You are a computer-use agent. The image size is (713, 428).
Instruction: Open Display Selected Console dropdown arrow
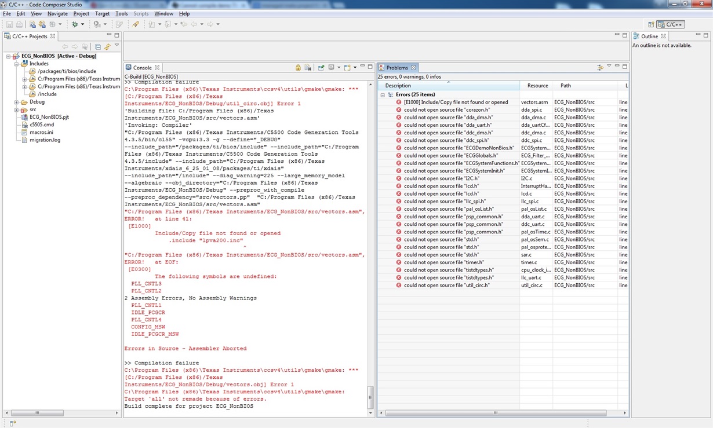tap(339, 68)
